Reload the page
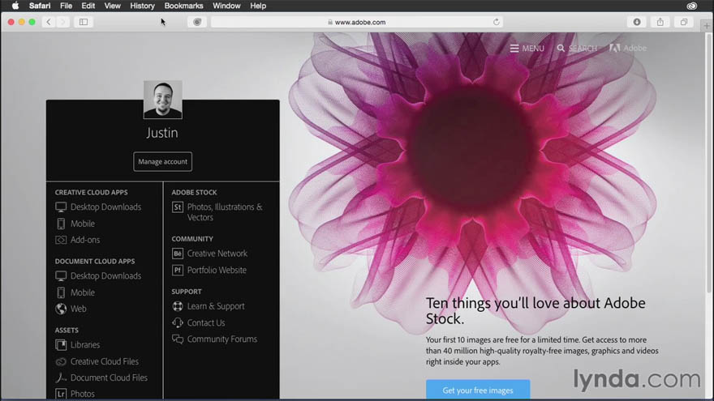The height and width of the screenshot is (401, 714). point(497,22)
